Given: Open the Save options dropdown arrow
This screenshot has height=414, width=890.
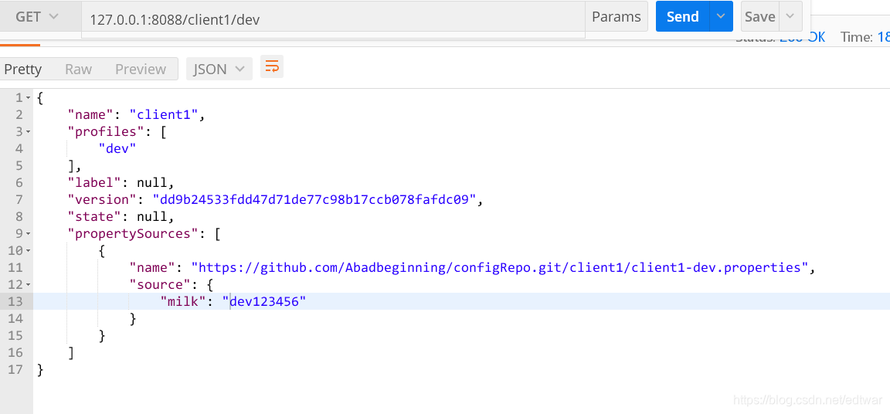Looking at the screenshot, I should [x=790, y=17].
